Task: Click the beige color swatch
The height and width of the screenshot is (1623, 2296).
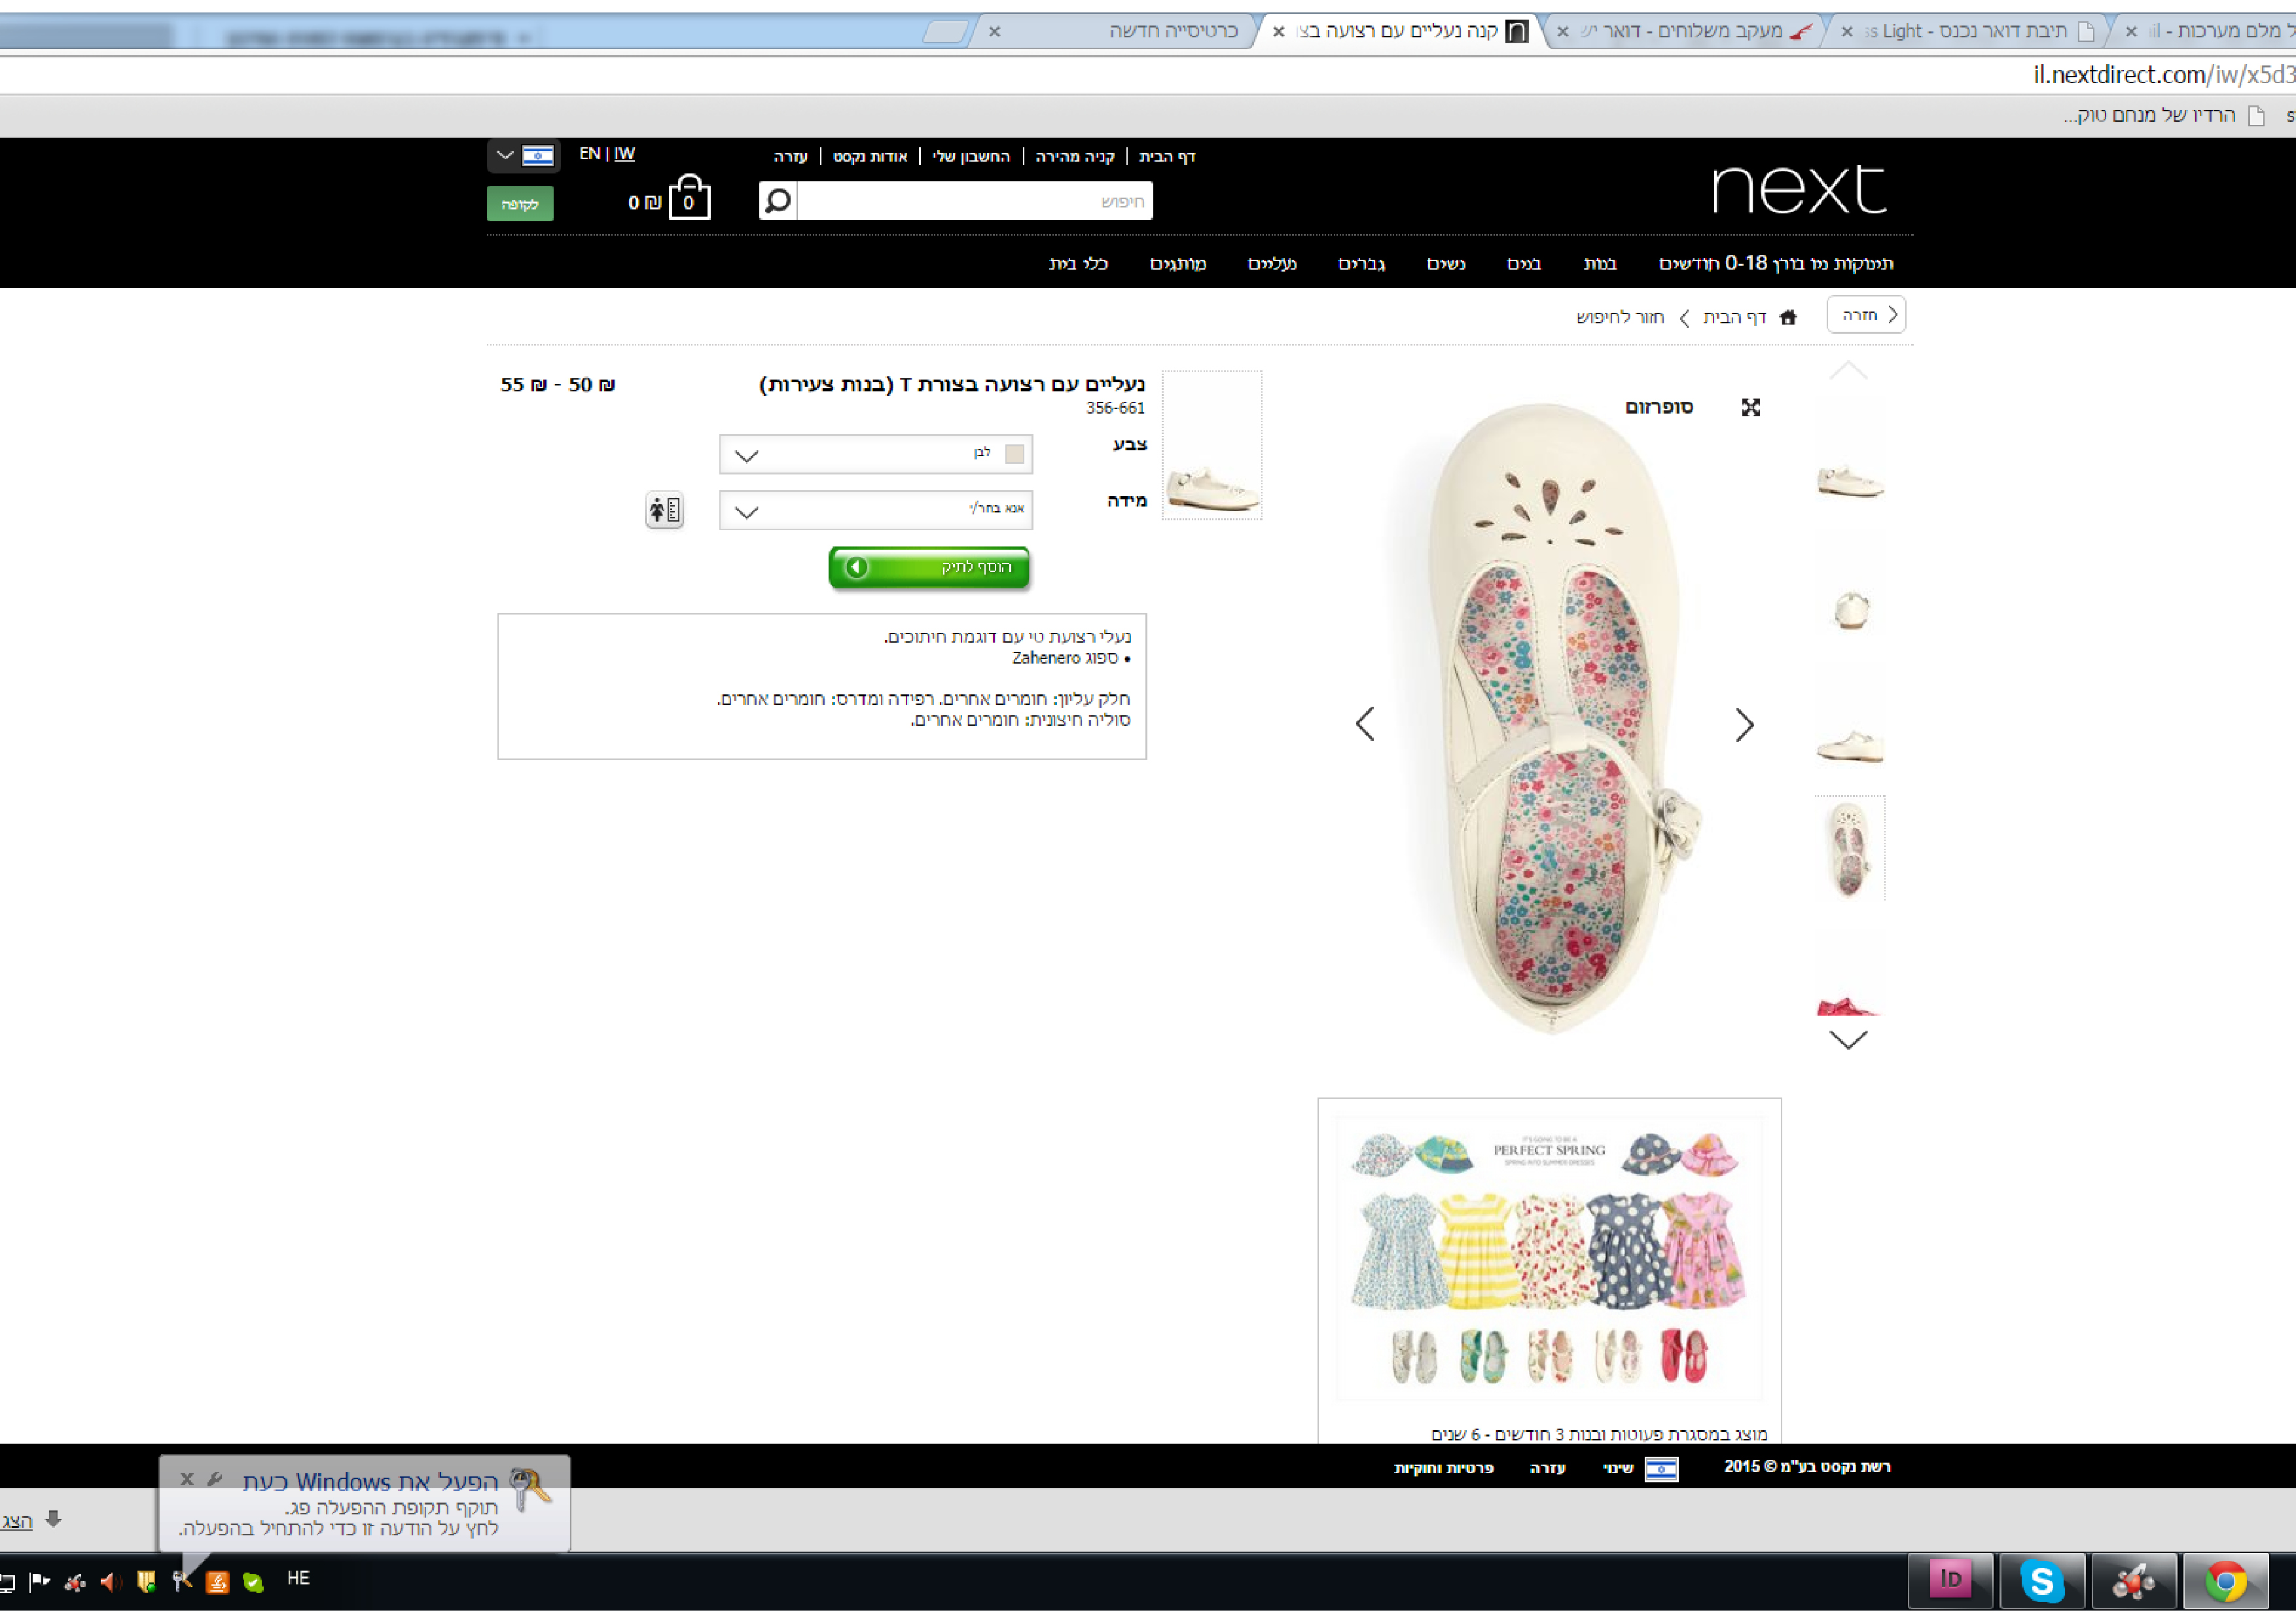Action: point(1014,454)
